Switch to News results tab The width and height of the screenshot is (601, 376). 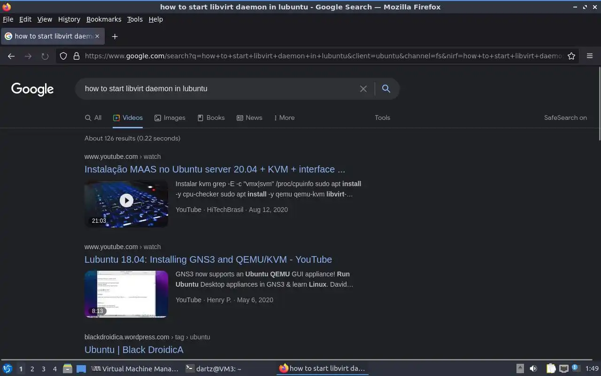[249, 117]
